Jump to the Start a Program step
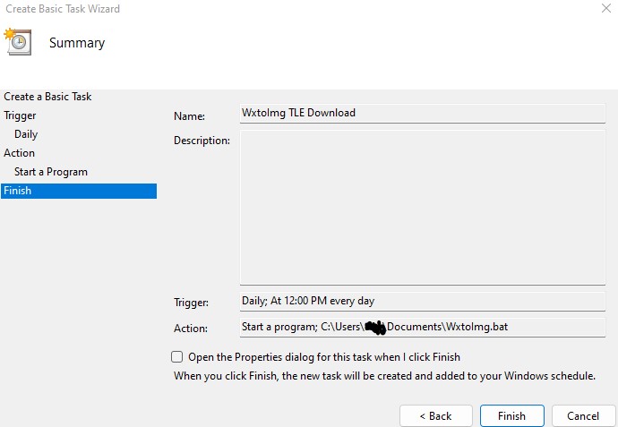The height and width of the screenshot is (427, 618). pos(50,172)
